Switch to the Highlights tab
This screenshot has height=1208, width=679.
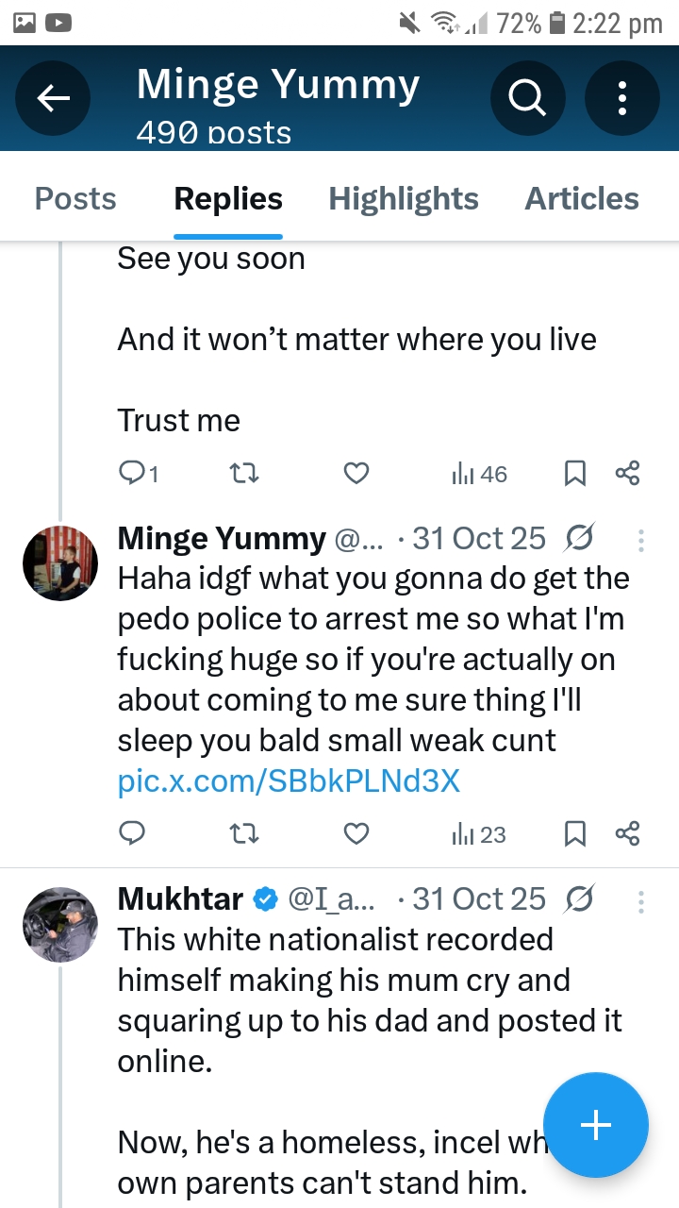404,199
